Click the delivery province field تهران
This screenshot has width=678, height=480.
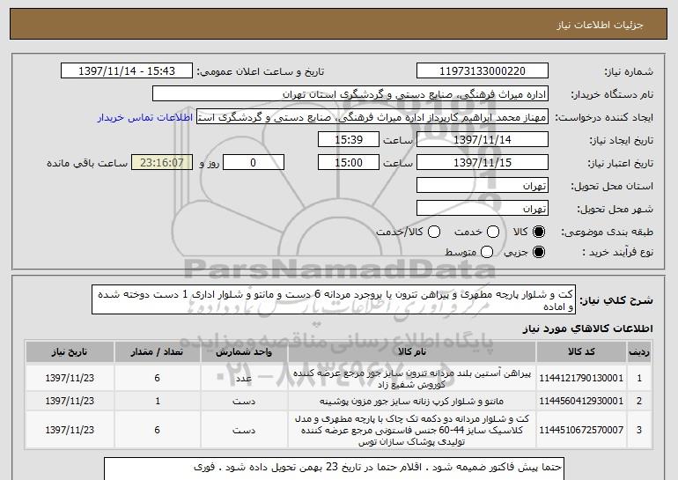pyautogui.click(x=483, y=186)
